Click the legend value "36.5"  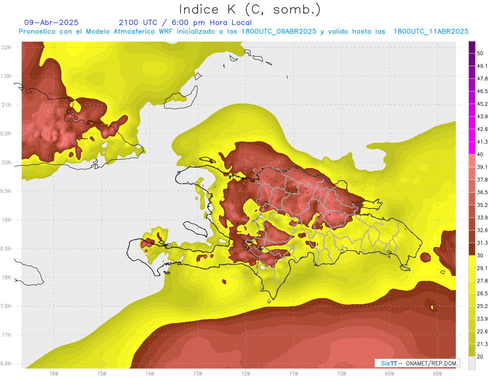[482, 192]
